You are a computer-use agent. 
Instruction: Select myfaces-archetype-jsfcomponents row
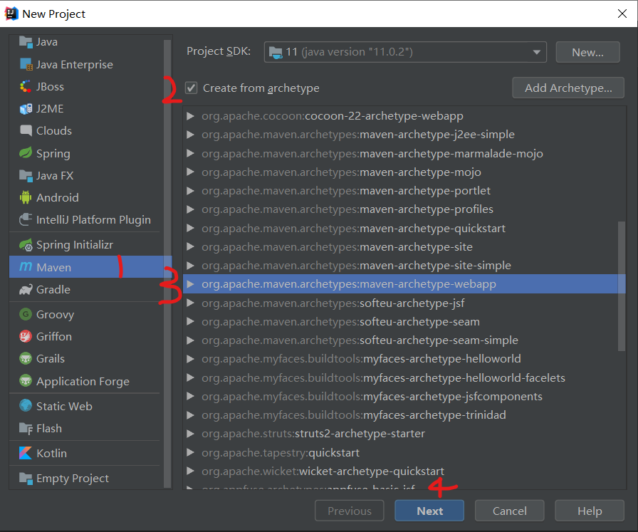coord(404,397)
